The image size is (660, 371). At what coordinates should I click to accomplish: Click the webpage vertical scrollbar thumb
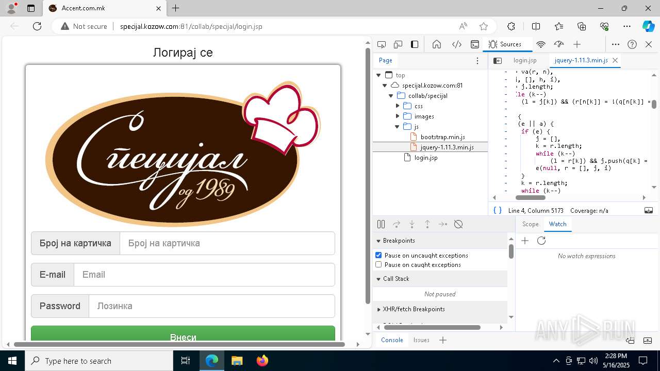pyautogui.click(x=368, y=175)
